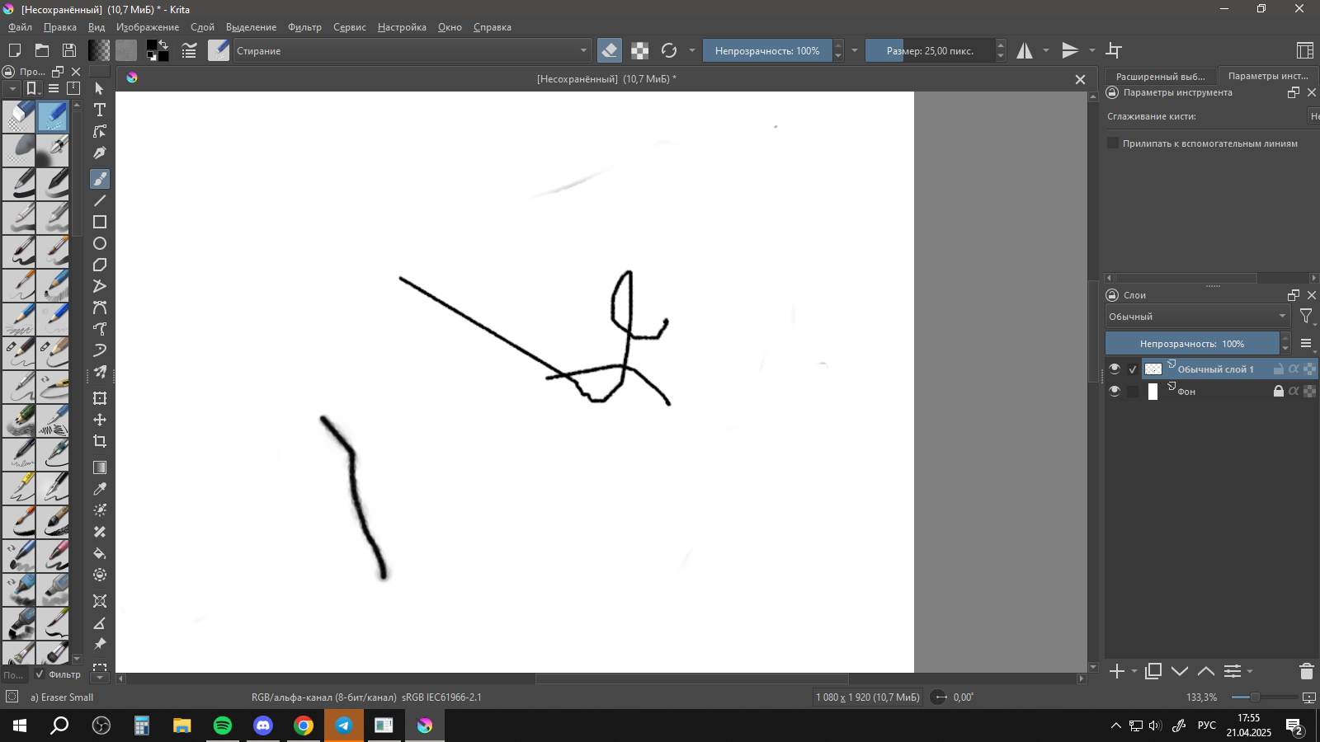Screen dimensions: 1320x742
Task: Toggle preserve alpha checkerboard button
Action: 639,50
